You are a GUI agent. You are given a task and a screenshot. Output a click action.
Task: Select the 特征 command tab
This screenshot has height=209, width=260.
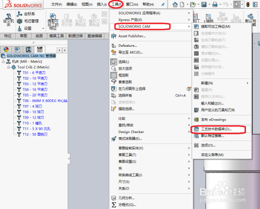pos(8,36)
